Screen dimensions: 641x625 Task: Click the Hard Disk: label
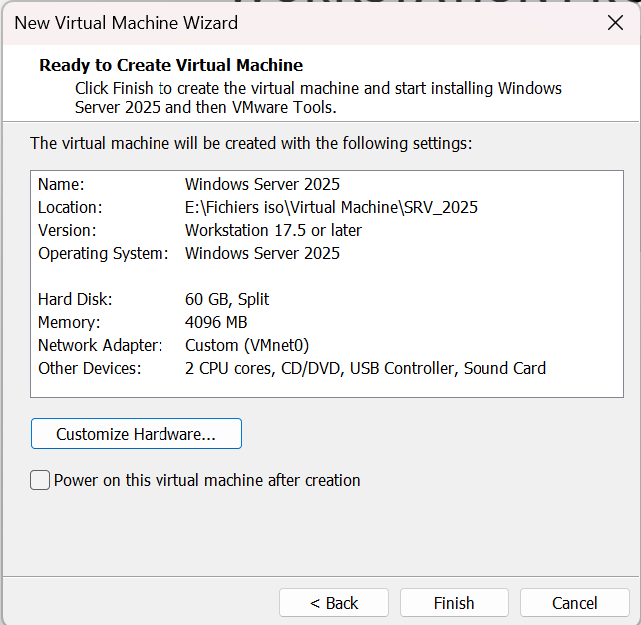point(75,299)
